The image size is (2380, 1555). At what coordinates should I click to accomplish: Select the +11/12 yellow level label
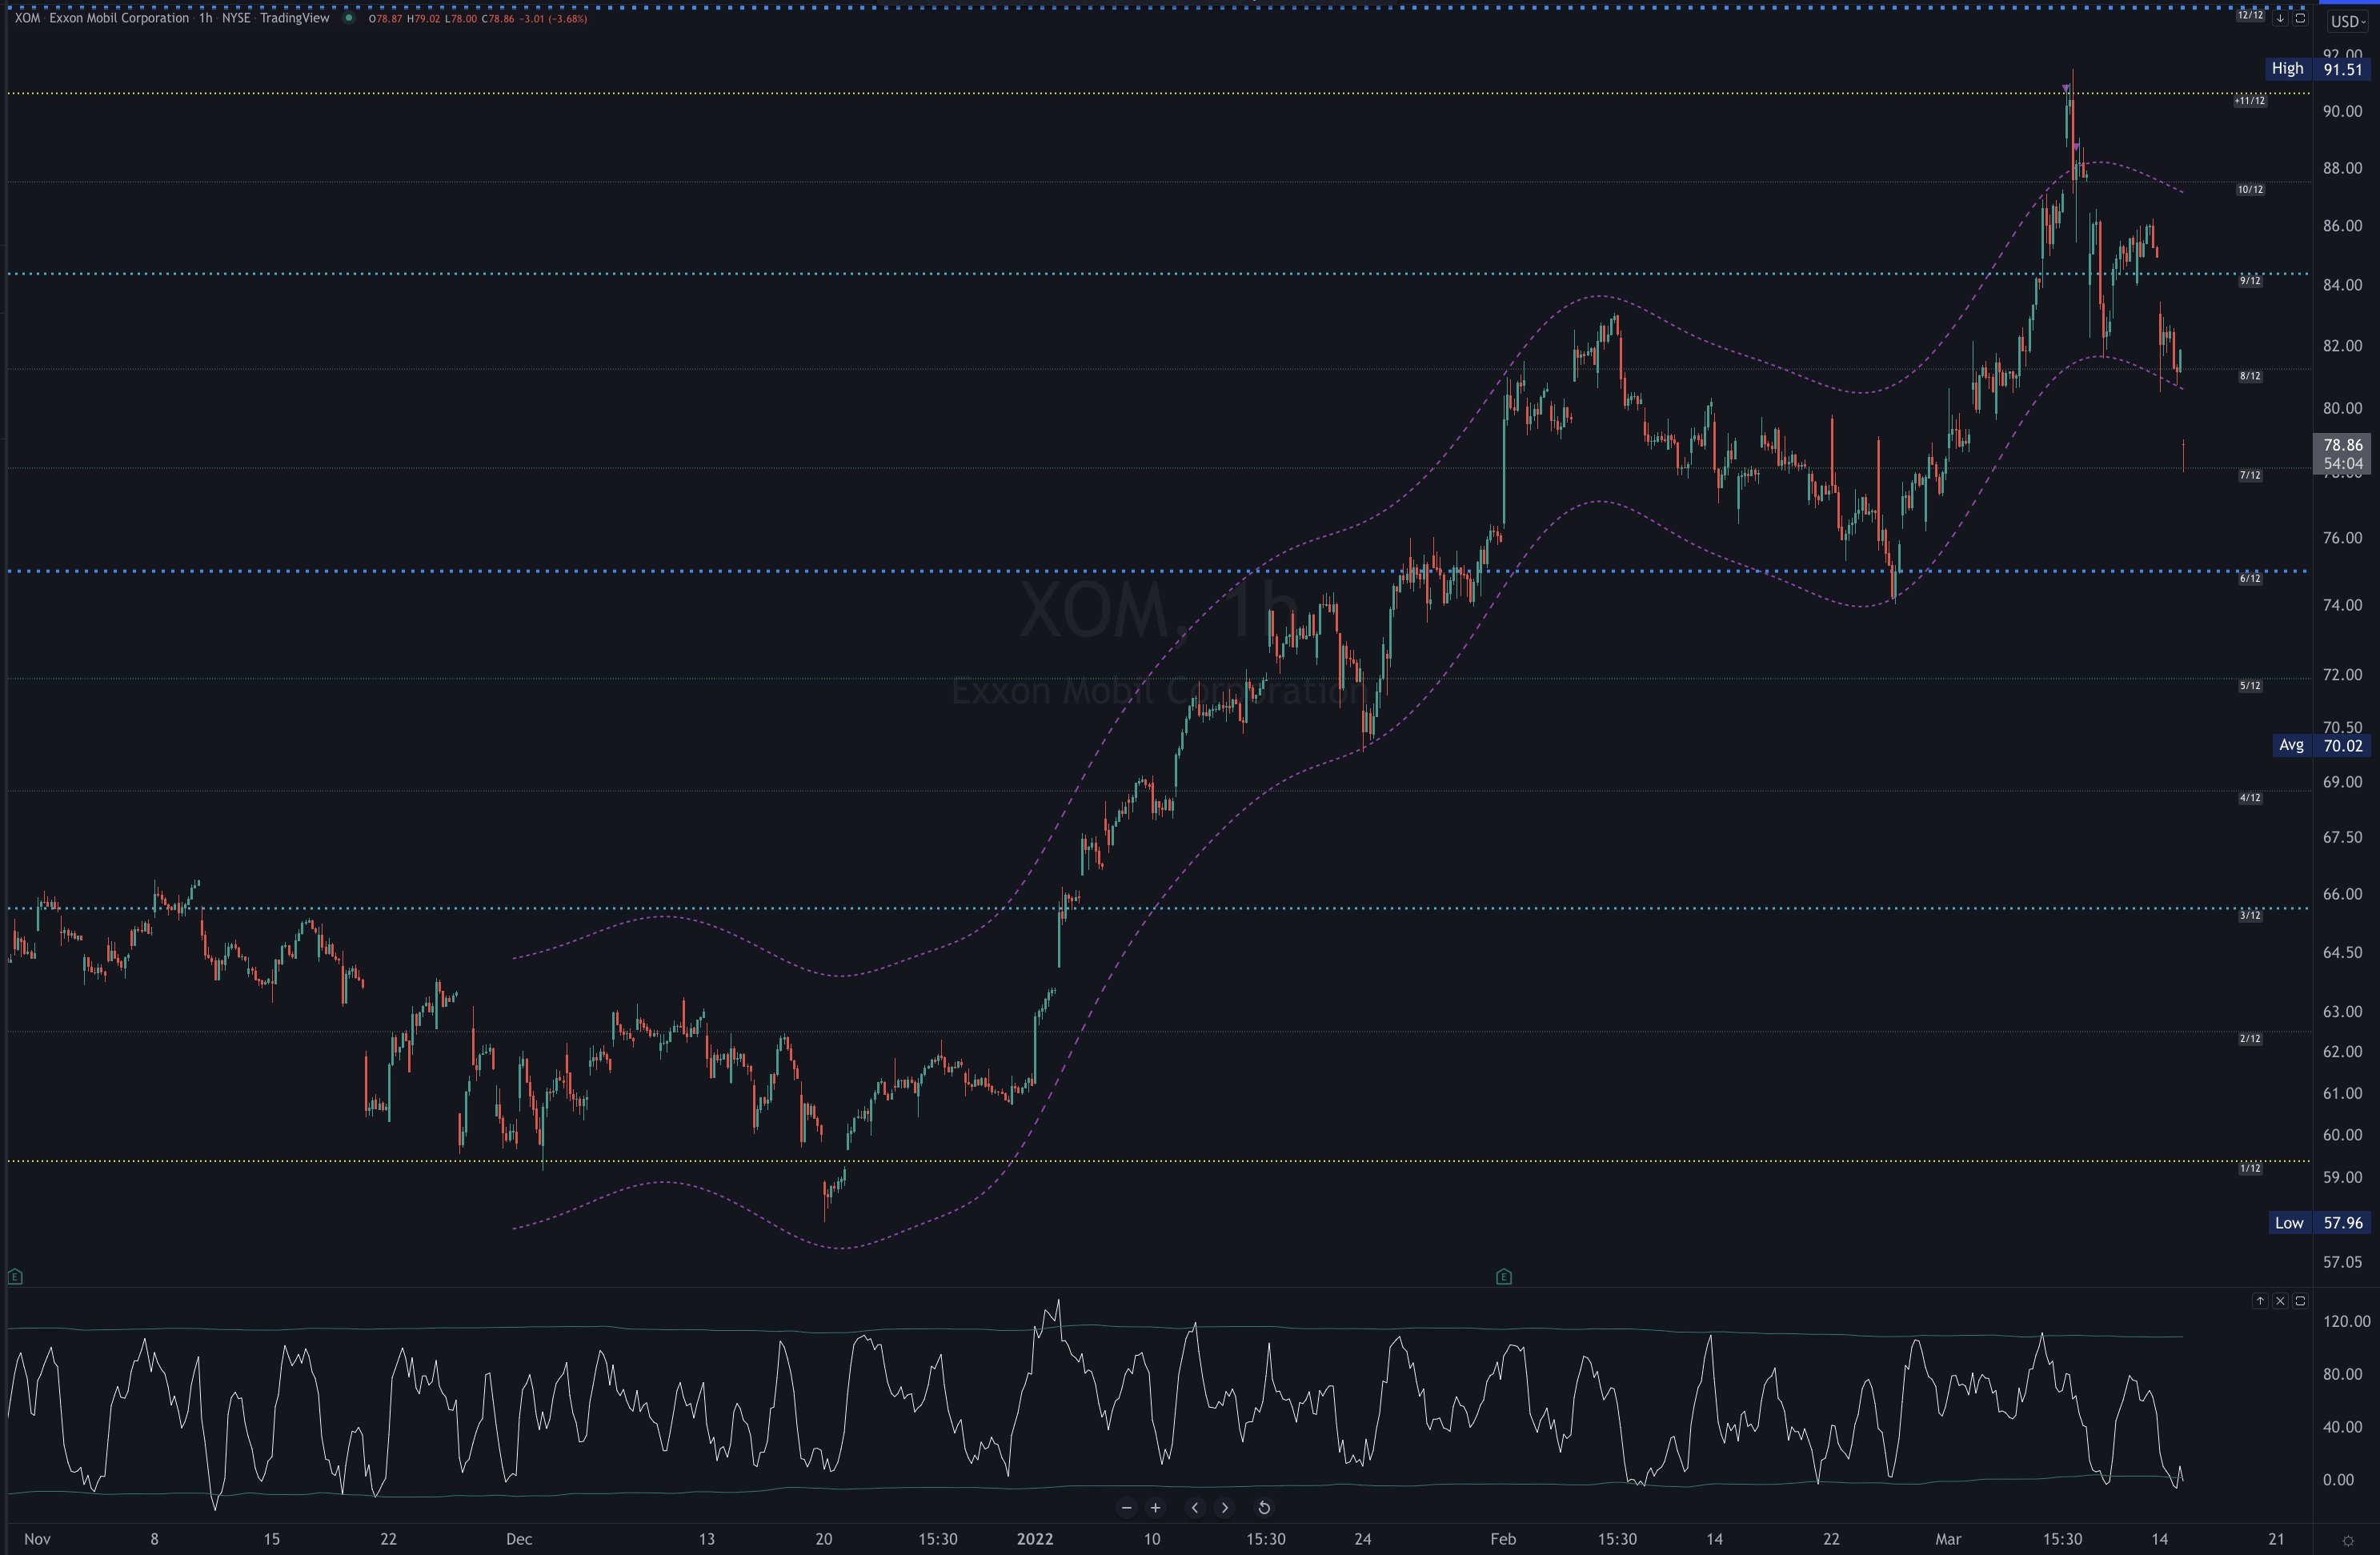click(x=2250, y=100)
